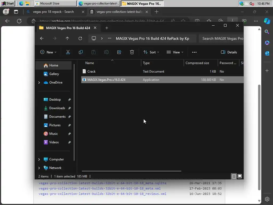Click the browser page vertical scrollbar

coord(259,137)
